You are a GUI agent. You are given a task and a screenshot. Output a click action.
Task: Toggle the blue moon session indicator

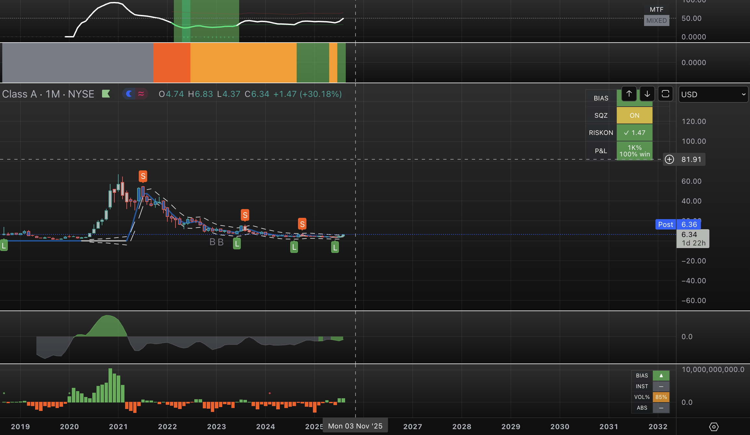[129, 94]
